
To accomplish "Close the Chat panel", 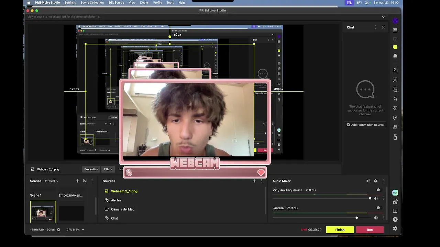I will 384,27.
